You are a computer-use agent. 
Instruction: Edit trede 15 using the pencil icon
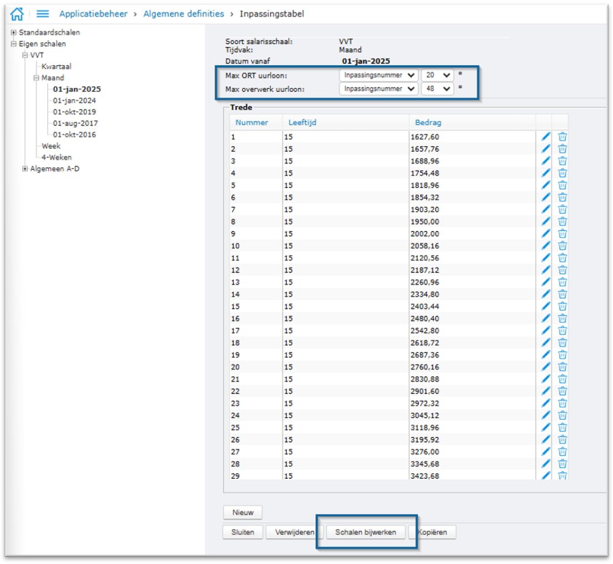pos(546,306)
